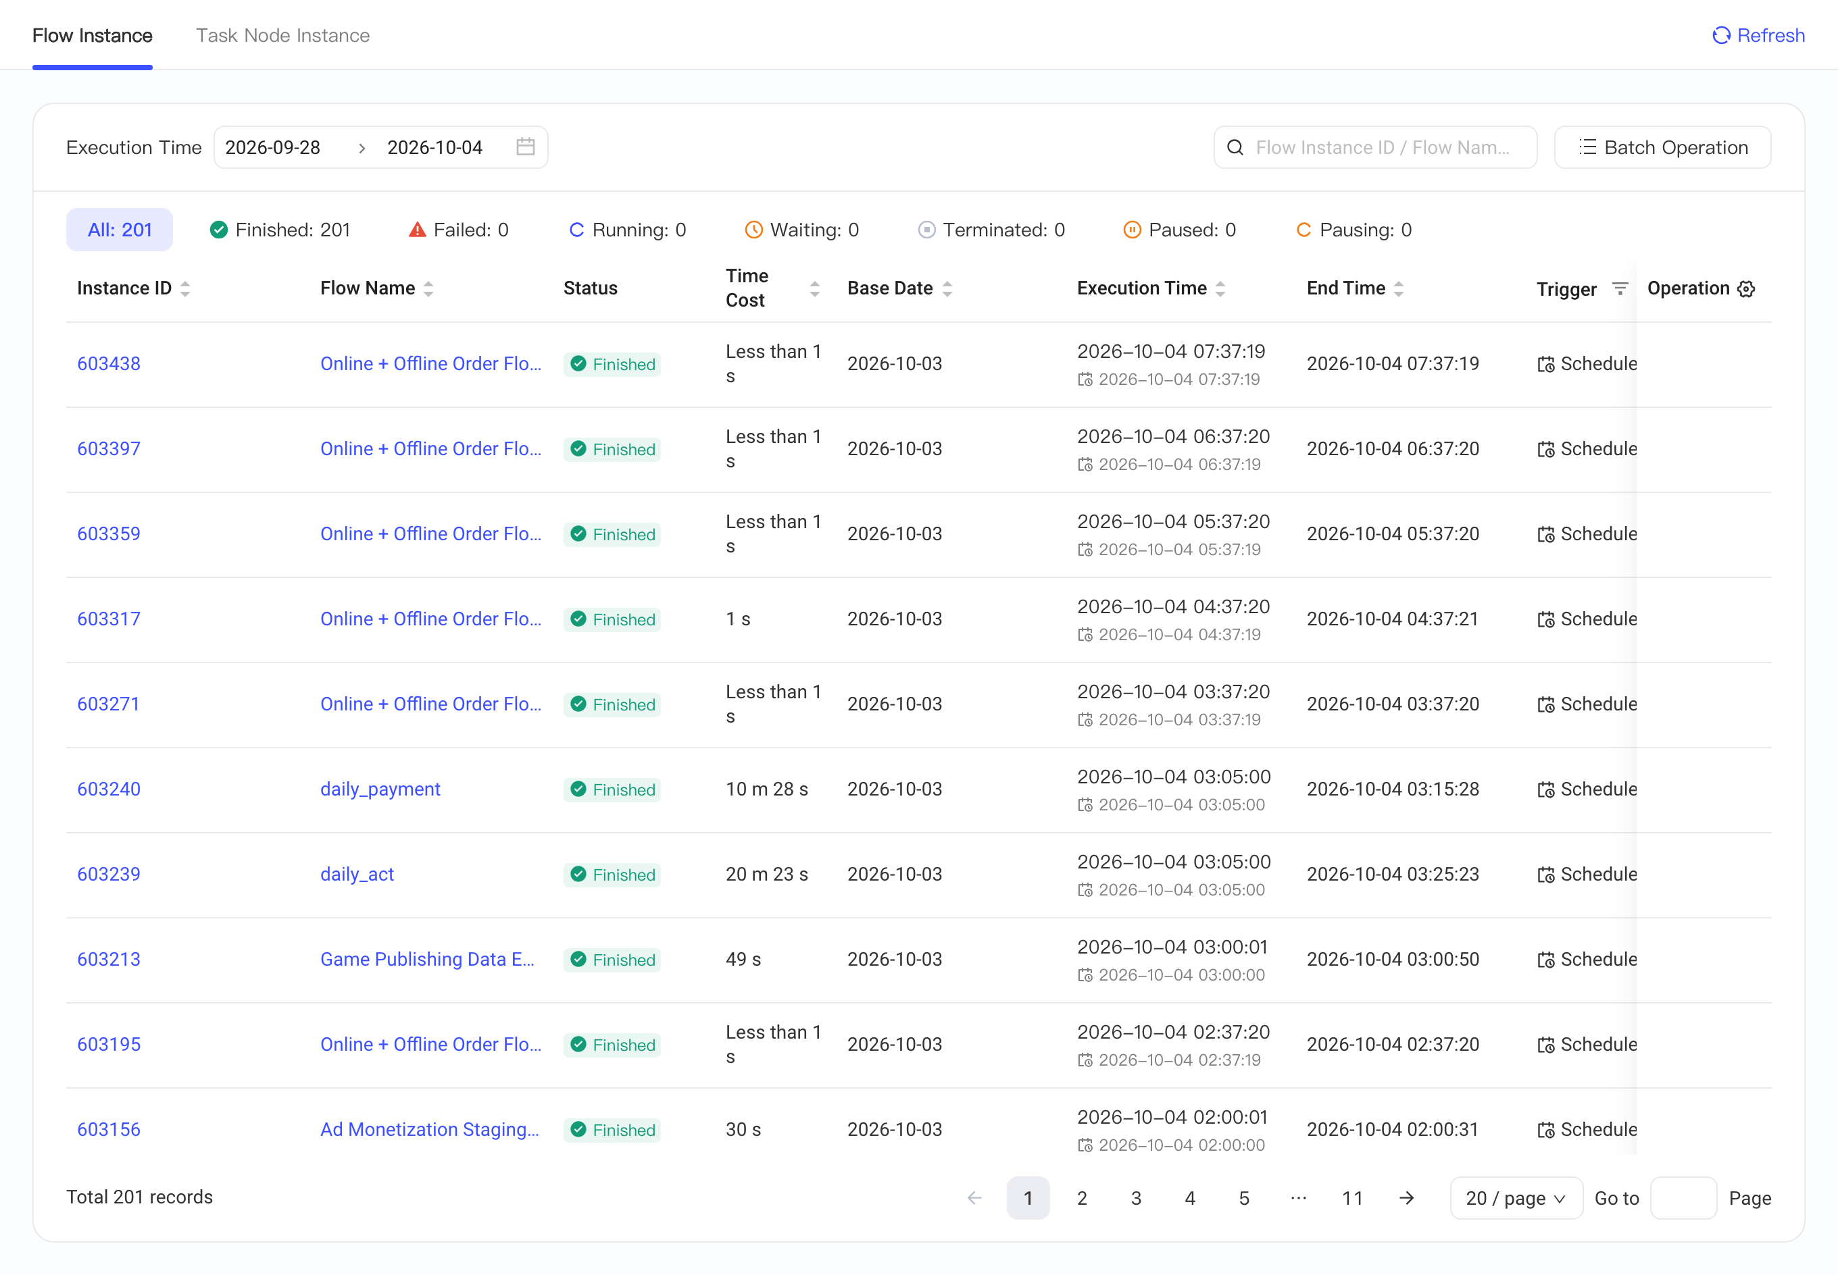Open the Batch Operation button

(x=1662, y=147)
